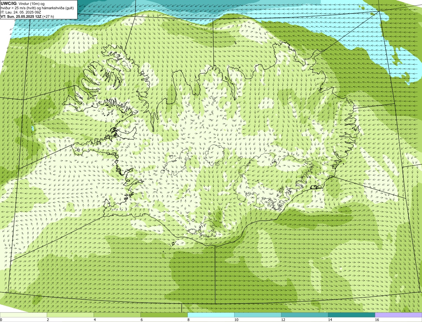Click the title line "UWC/IG: Vindur (10m) og"

coord(23,3)
